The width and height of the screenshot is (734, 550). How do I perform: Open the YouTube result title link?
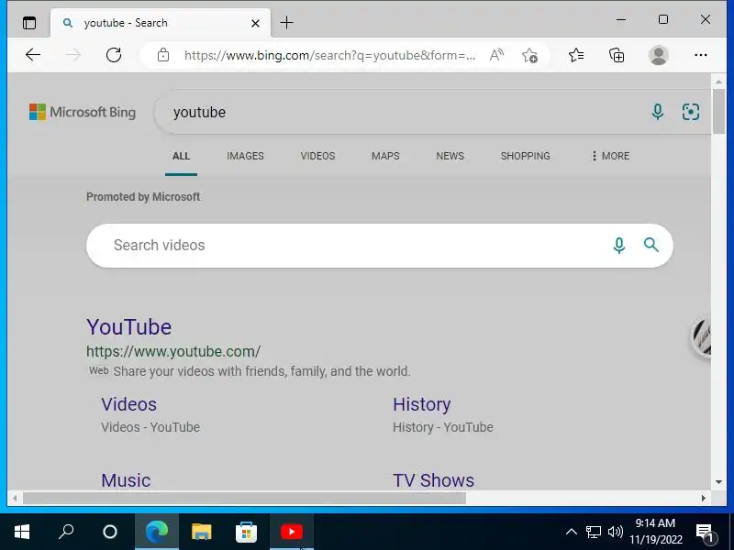coord(128,326)
